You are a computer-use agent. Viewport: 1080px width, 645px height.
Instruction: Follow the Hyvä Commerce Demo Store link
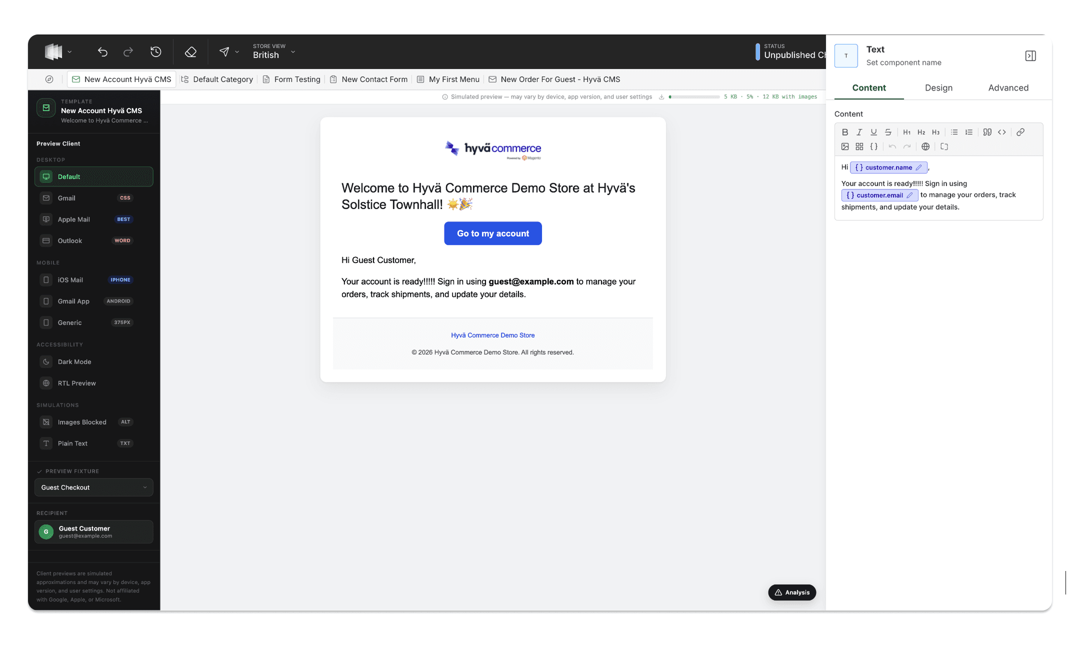coord(493,335)
